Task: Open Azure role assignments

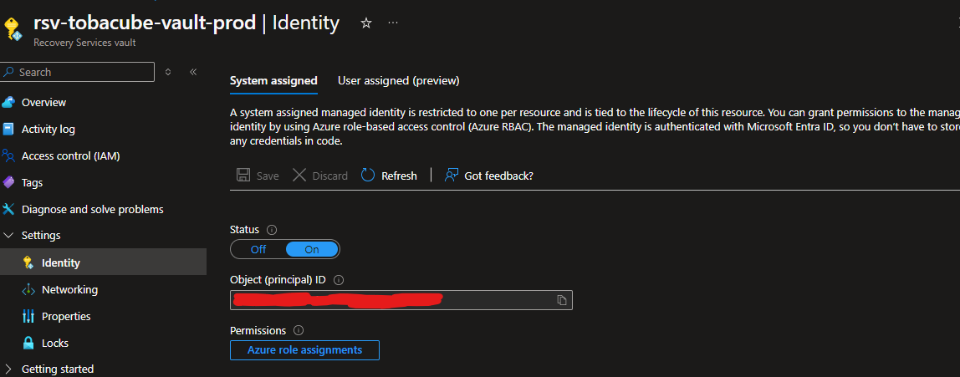Action: click(x=305, y=350)
